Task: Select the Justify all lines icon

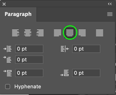Action: [100, 33]
